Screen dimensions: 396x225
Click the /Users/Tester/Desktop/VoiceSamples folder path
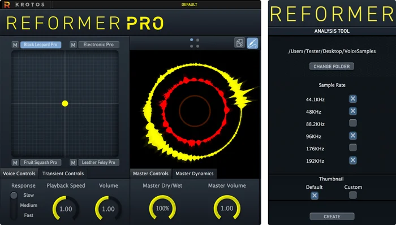click(332, 51)
